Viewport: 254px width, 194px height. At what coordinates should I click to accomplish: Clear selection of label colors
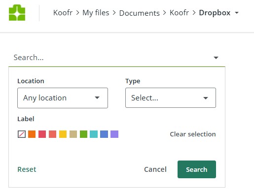(193, 134)
